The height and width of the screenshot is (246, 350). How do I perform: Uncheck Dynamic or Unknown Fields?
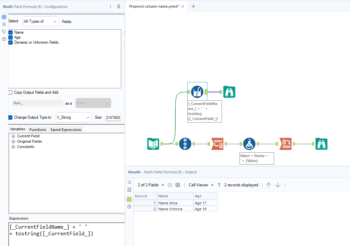[x=11, y=42]
